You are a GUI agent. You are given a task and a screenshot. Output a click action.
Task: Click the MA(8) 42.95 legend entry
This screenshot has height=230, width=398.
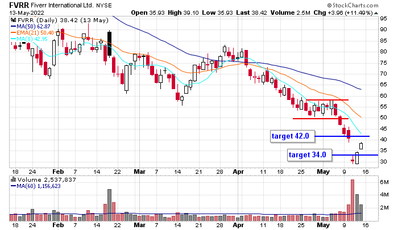click(x=29, y=39)
